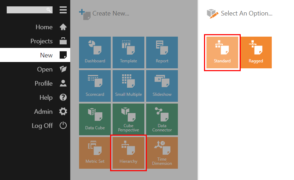Create a new Data Cube
The image size is (294, 180).
point(95,119)
